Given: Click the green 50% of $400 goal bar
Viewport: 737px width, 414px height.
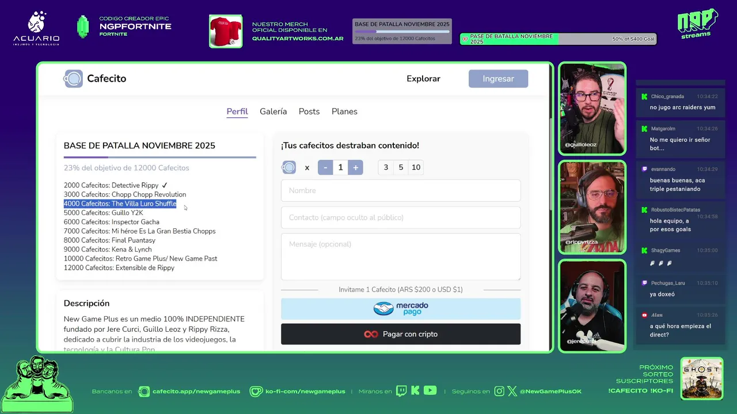Looking at the screenshot, I should pos(558,39).
